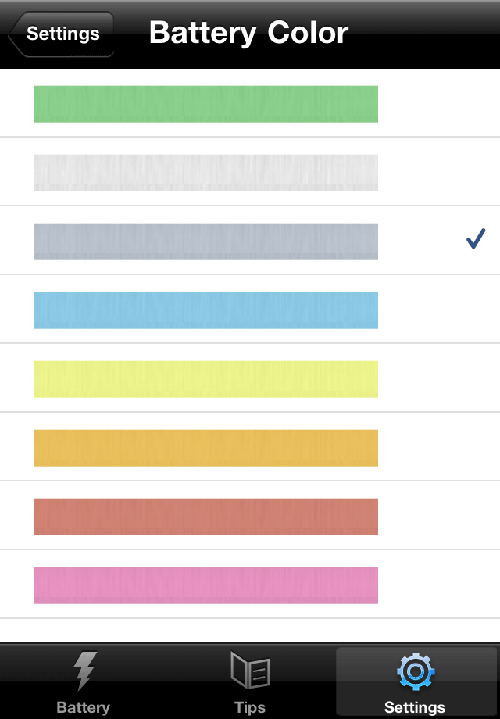Tap the lightning bolt Battery icon

83,672
